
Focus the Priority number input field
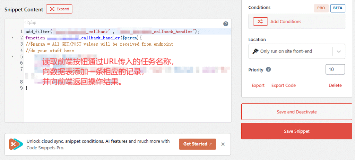[x=335, y=69]
